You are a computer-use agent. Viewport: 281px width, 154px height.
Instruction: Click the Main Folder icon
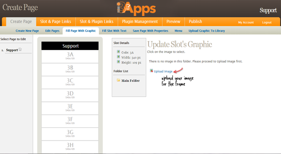pos(118,80)
